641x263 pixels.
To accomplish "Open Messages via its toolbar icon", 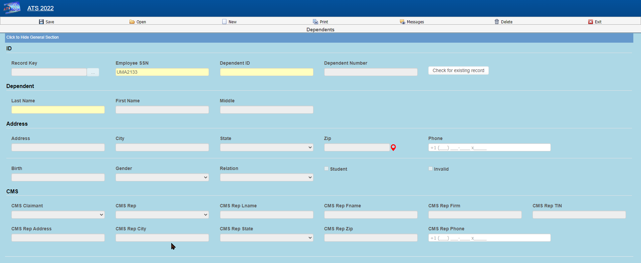I will [402, 22].
